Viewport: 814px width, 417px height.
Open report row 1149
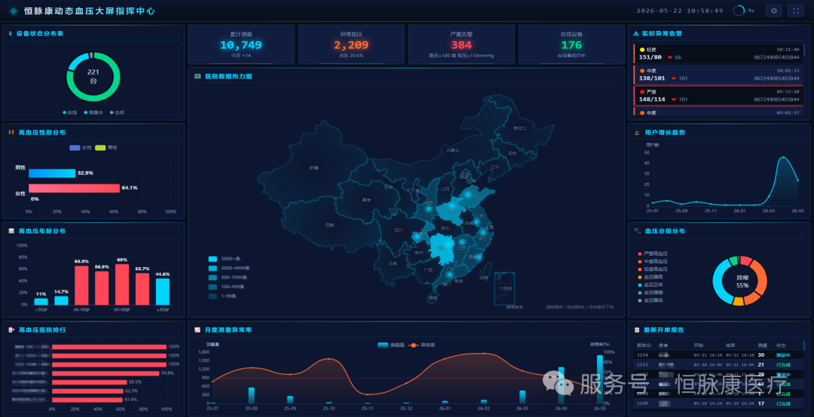718,403
